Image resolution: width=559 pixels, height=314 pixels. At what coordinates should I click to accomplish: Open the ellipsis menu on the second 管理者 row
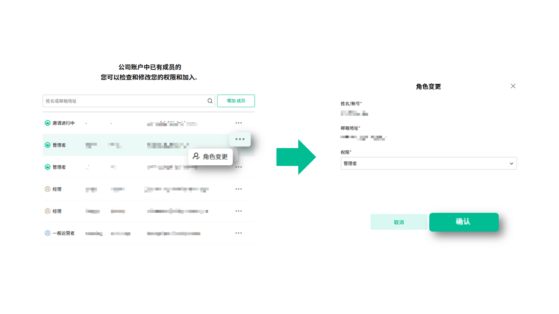[238, 167]
